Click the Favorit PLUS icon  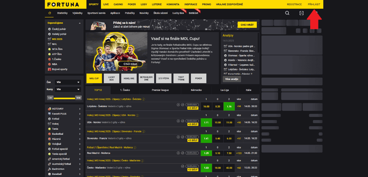pos(49,114)
